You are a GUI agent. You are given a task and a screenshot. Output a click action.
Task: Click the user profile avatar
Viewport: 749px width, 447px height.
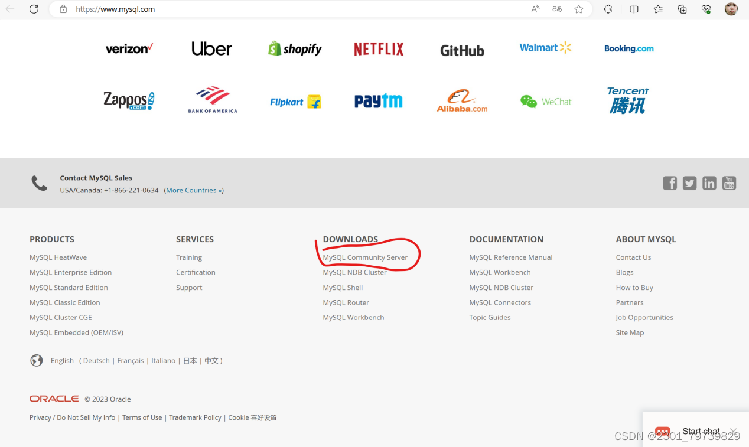[731, 9]
